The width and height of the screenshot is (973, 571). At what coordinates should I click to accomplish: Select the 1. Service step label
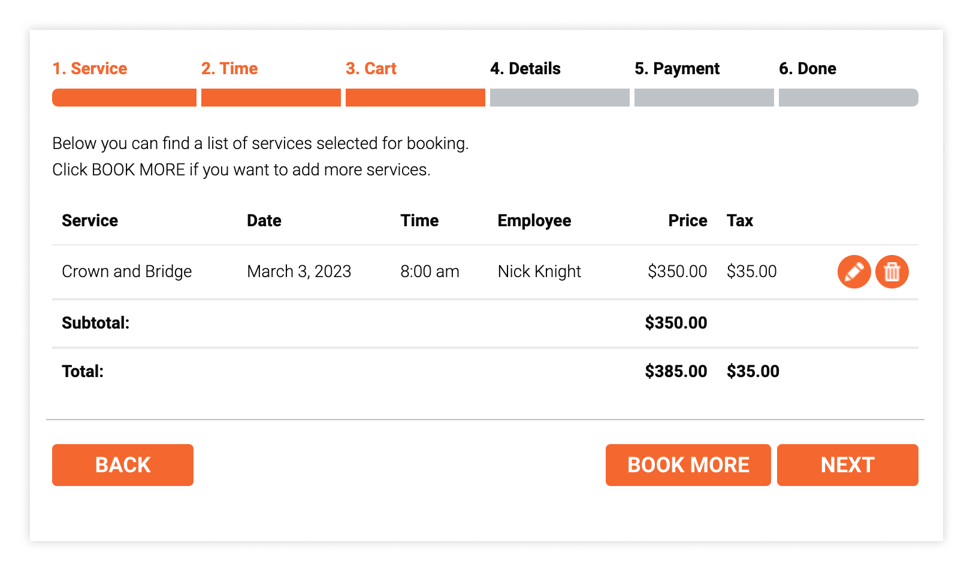pos(90,69)
